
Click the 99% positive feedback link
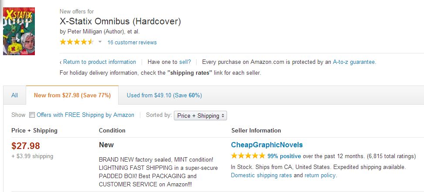285,156
